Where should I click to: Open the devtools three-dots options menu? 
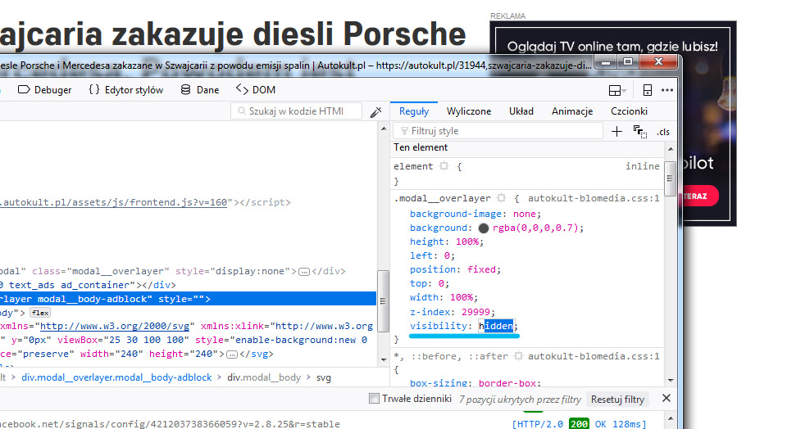tap(667, 90)
